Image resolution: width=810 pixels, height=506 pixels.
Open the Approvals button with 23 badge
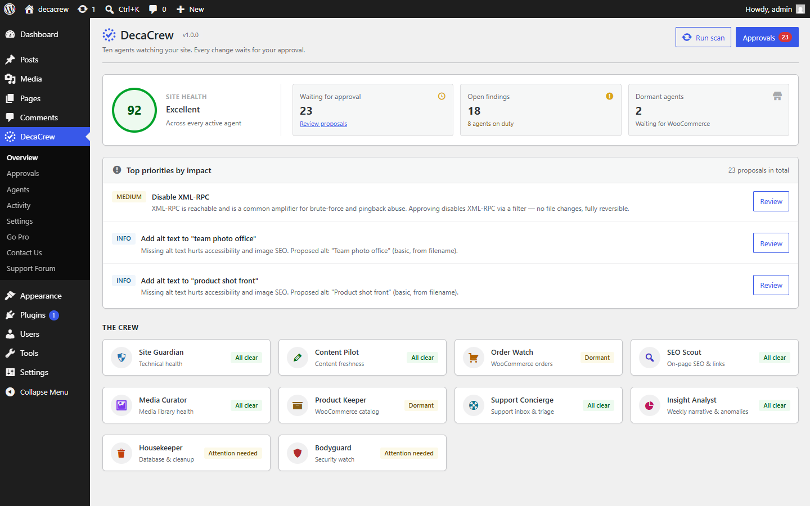(x=767, y=37)
